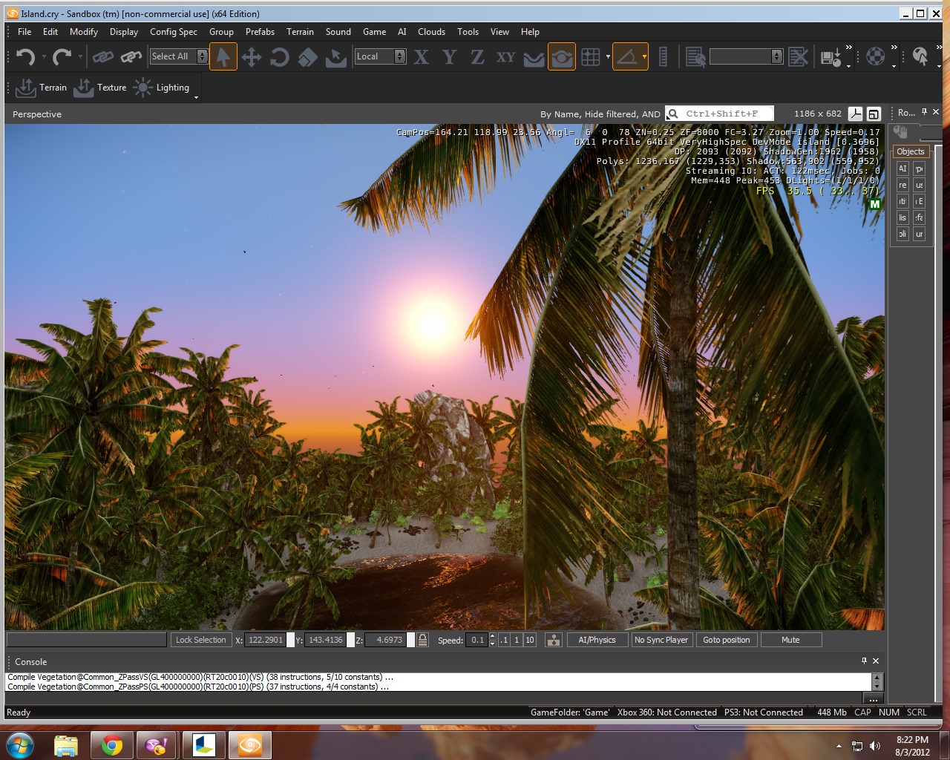Open the empty selection set combo box
Screen dimensions: 950x760
746,56
